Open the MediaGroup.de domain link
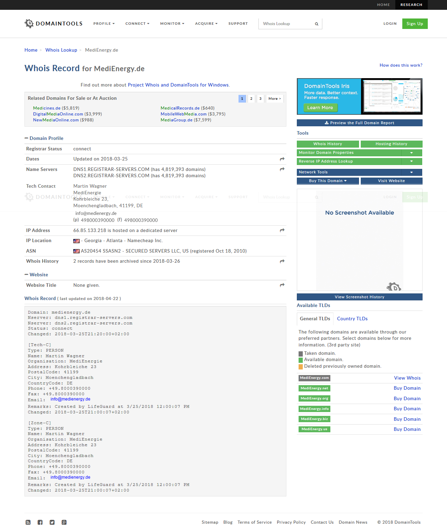447x531 pixels. click(176, 120)
